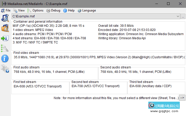Click the Export sidebar icon with green arrow
The image size is (186, 116).
[5, 38]
